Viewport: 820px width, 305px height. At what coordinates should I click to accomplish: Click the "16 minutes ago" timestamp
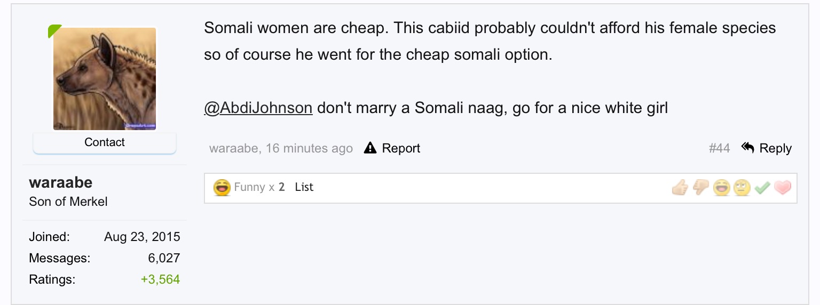click(x=309, y=148)
